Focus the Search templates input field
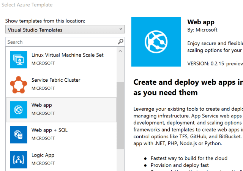Viewport: 243px width, 171px height. 61,42
